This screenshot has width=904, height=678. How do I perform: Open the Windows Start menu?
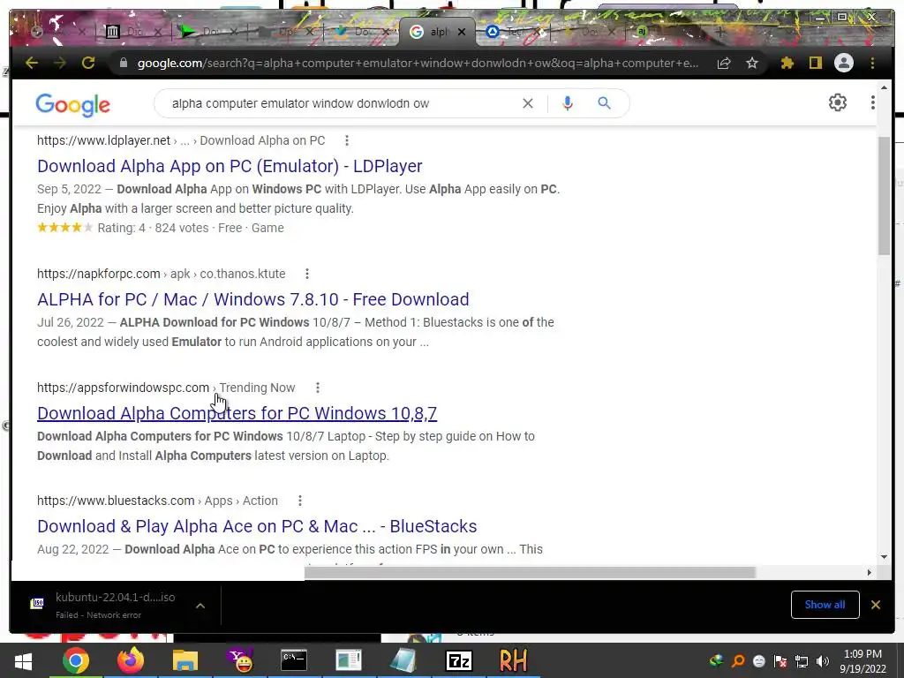pos(22,660)
